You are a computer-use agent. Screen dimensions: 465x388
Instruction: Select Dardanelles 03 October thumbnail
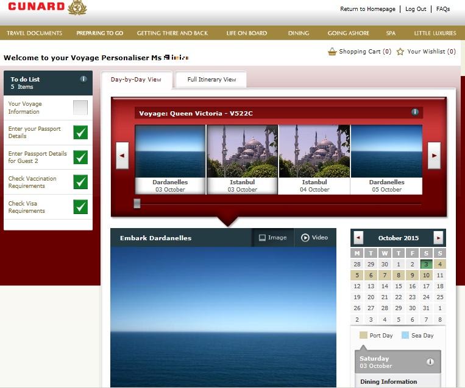tap(170, 159)
